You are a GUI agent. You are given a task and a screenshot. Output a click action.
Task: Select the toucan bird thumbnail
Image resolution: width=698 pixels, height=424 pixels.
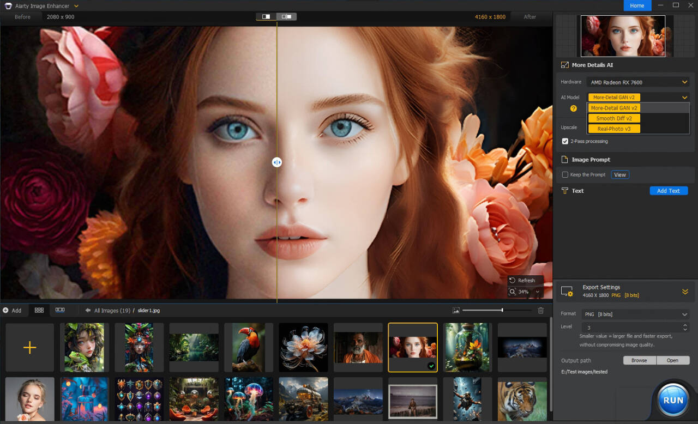tap(248, 347)
